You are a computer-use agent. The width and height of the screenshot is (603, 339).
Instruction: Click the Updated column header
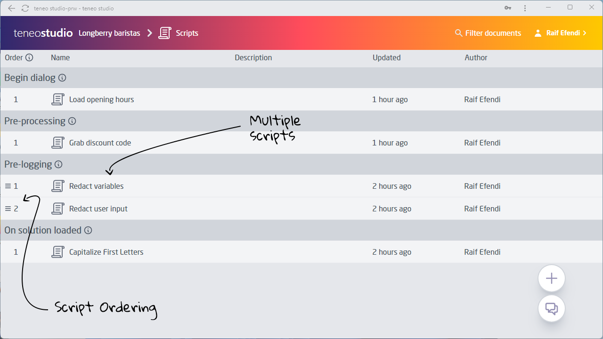[386, 57]
